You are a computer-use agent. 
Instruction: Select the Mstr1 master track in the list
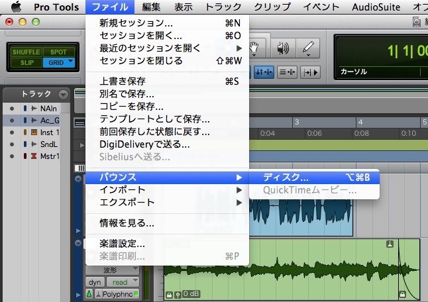[x=50, y=156]
